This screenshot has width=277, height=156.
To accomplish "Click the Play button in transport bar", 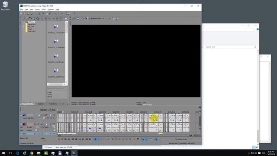I will pyautogui.click(x=69, y=139).
